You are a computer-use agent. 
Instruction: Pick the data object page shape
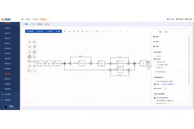pyautogui.click(x=30, y=66)
